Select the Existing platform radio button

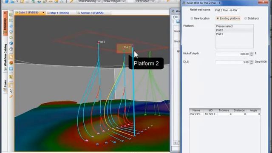[218, 18]
